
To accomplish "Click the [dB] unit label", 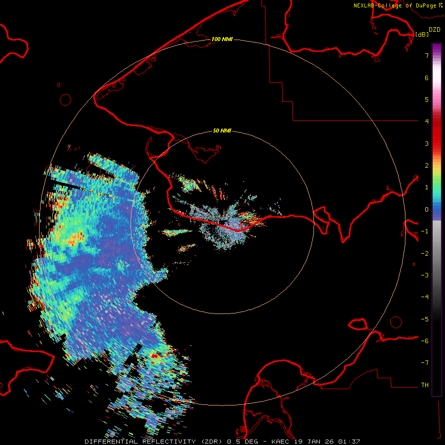I will [x=422, y=34].
